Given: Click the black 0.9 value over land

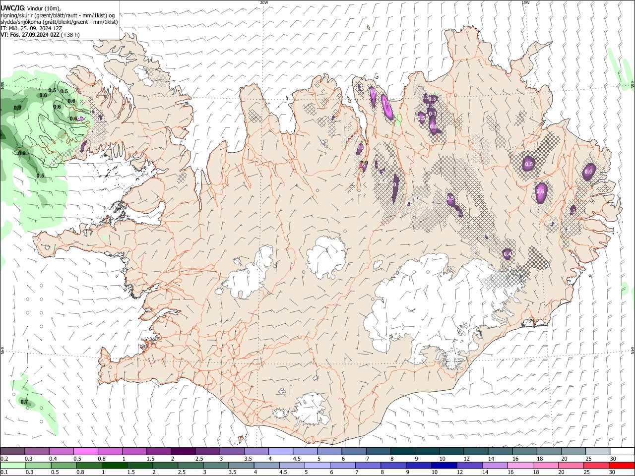Looking at the screenshot, I should tap(365, 163).
